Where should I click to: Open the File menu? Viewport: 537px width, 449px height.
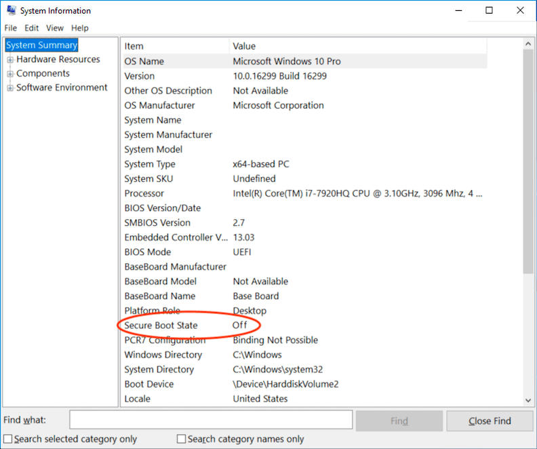10,28
